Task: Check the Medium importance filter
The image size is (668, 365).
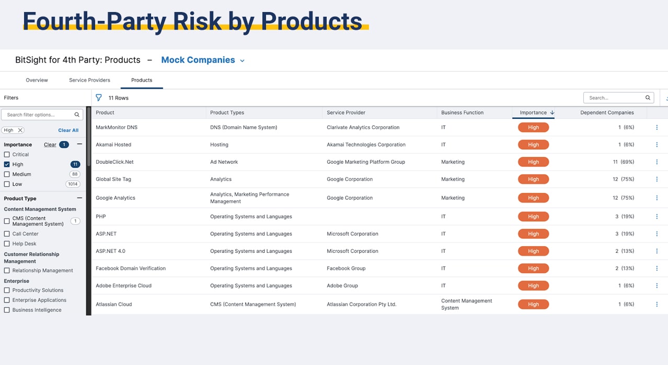Action: pos(7,174)
